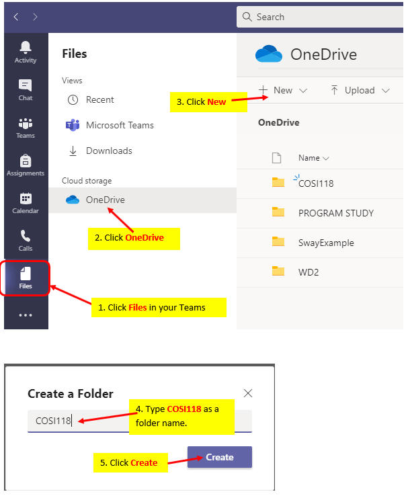This screenshot has width=408, height=496.
Task: Open the PROGRAM STUDY folder
Action: coord(336,213)
